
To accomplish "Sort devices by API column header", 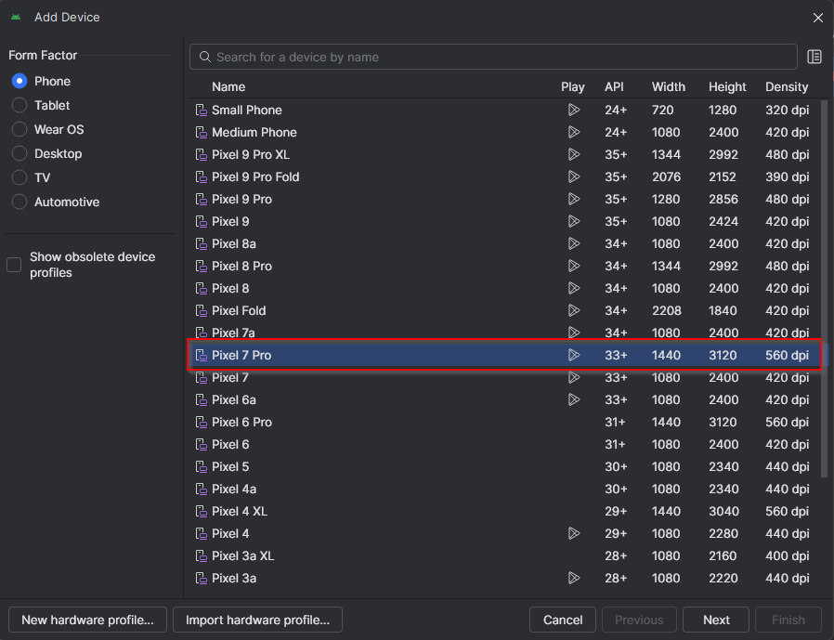I will point(614,86).
